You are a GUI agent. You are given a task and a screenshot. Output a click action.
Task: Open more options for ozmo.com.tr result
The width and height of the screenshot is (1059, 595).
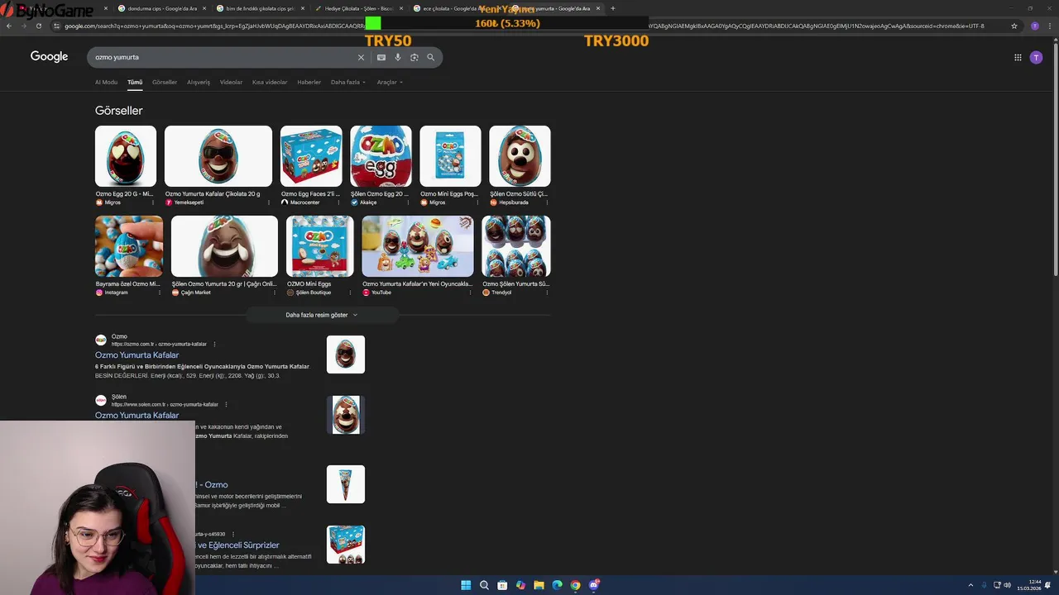[x=214, y=344]
